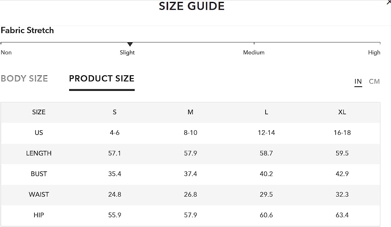
Task: Select the M size column header
Action: click(191, 112)
